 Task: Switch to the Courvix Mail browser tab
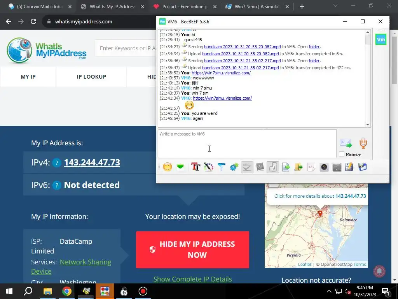coord(40,7)
